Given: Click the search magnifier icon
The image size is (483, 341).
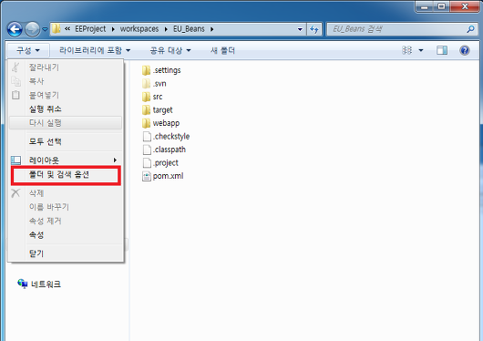Looking at the screenshot, I should tap(470, 29).
